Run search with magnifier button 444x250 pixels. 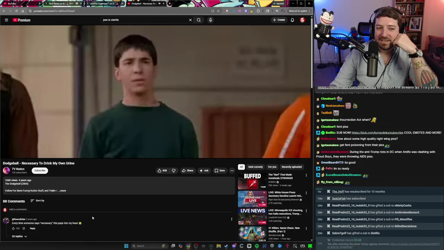[x=199, y=20]
